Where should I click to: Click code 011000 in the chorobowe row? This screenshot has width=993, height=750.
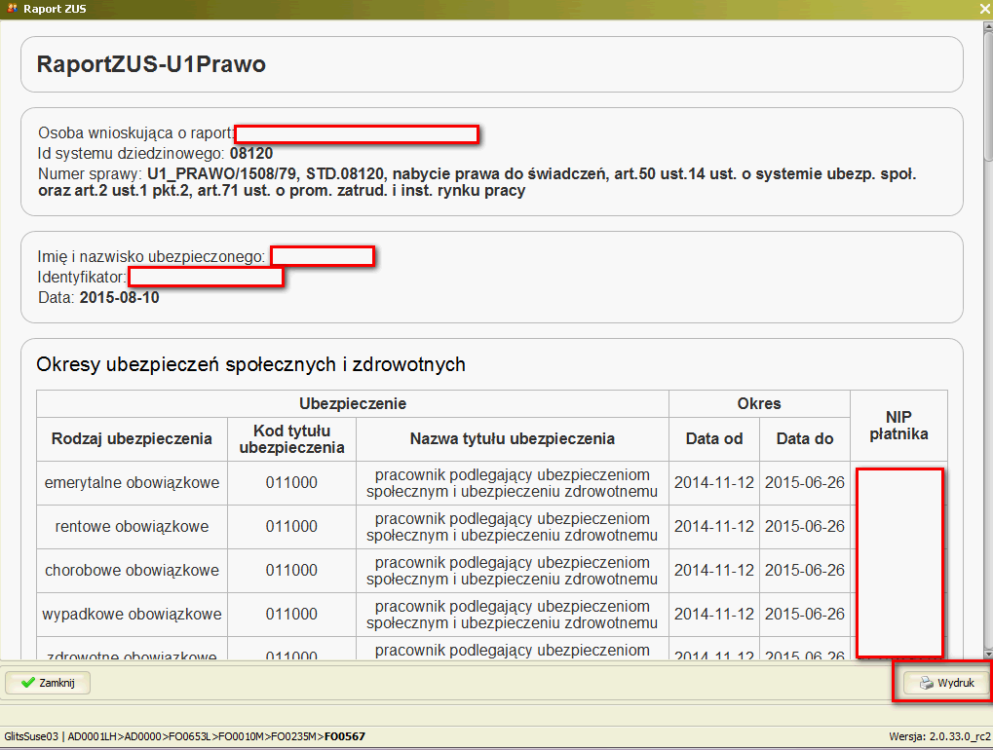tap(291, 570)
